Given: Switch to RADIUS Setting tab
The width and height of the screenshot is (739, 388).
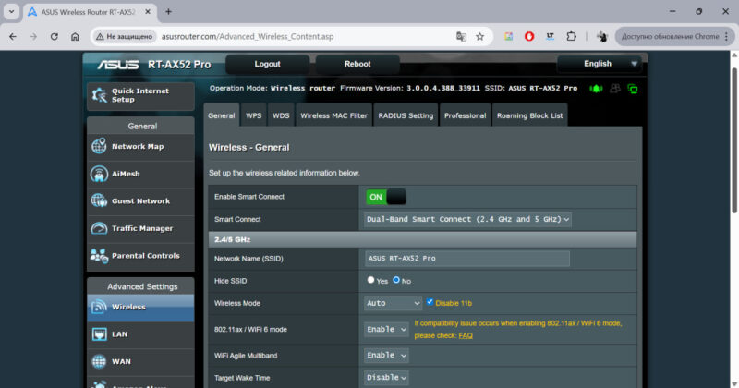Looking at the screenshot, I should coord(406,115).
